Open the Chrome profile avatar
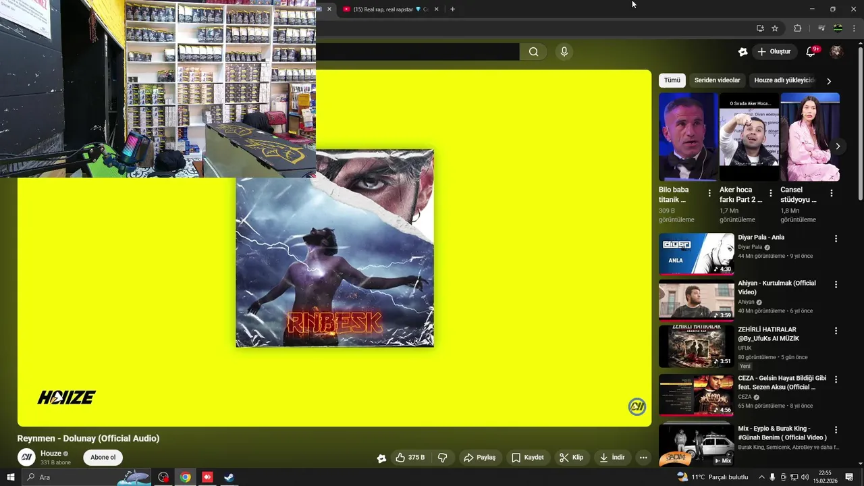Screen dimensions: 864x486 [838, 28]
